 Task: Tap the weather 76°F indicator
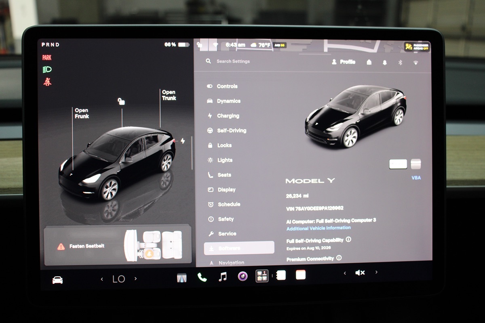coord(261,45)
